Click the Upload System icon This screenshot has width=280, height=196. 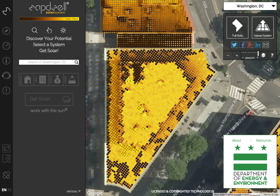point(262,28)
